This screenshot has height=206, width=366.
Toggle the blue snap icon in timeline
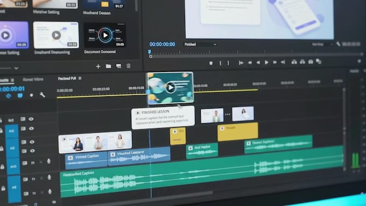pyautogui.click(x=9, y=96)
